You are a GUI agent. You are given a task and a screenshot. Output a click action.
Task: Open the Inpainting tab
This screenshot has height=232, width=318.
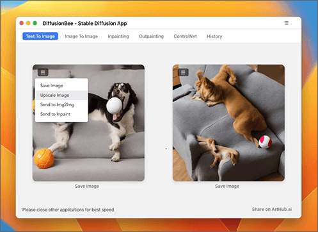(118, 37)
